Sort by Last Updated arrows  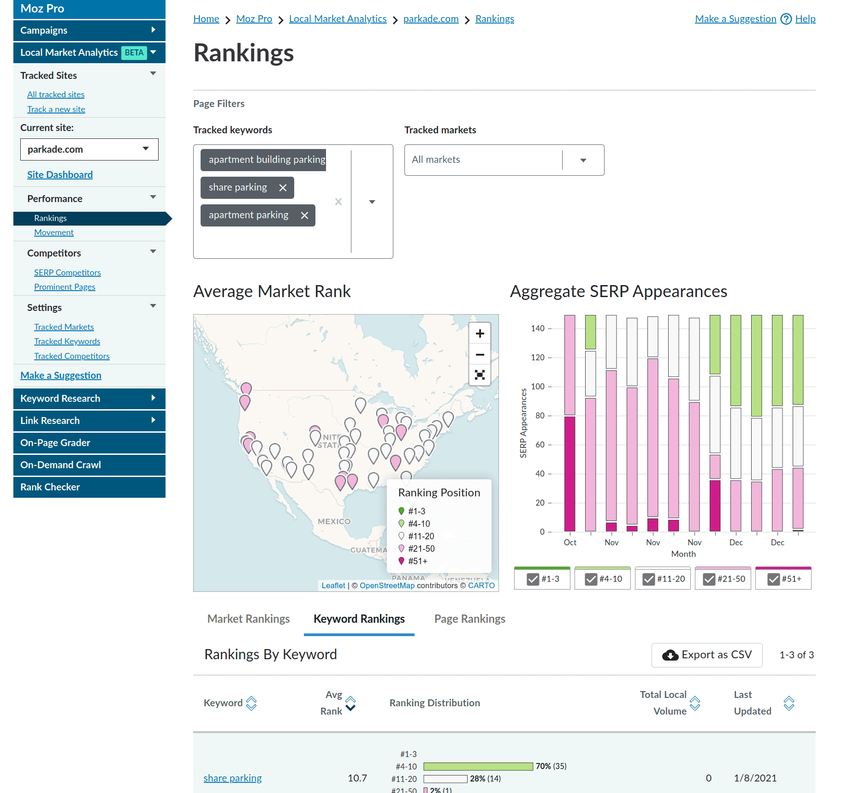click(789, 703)
